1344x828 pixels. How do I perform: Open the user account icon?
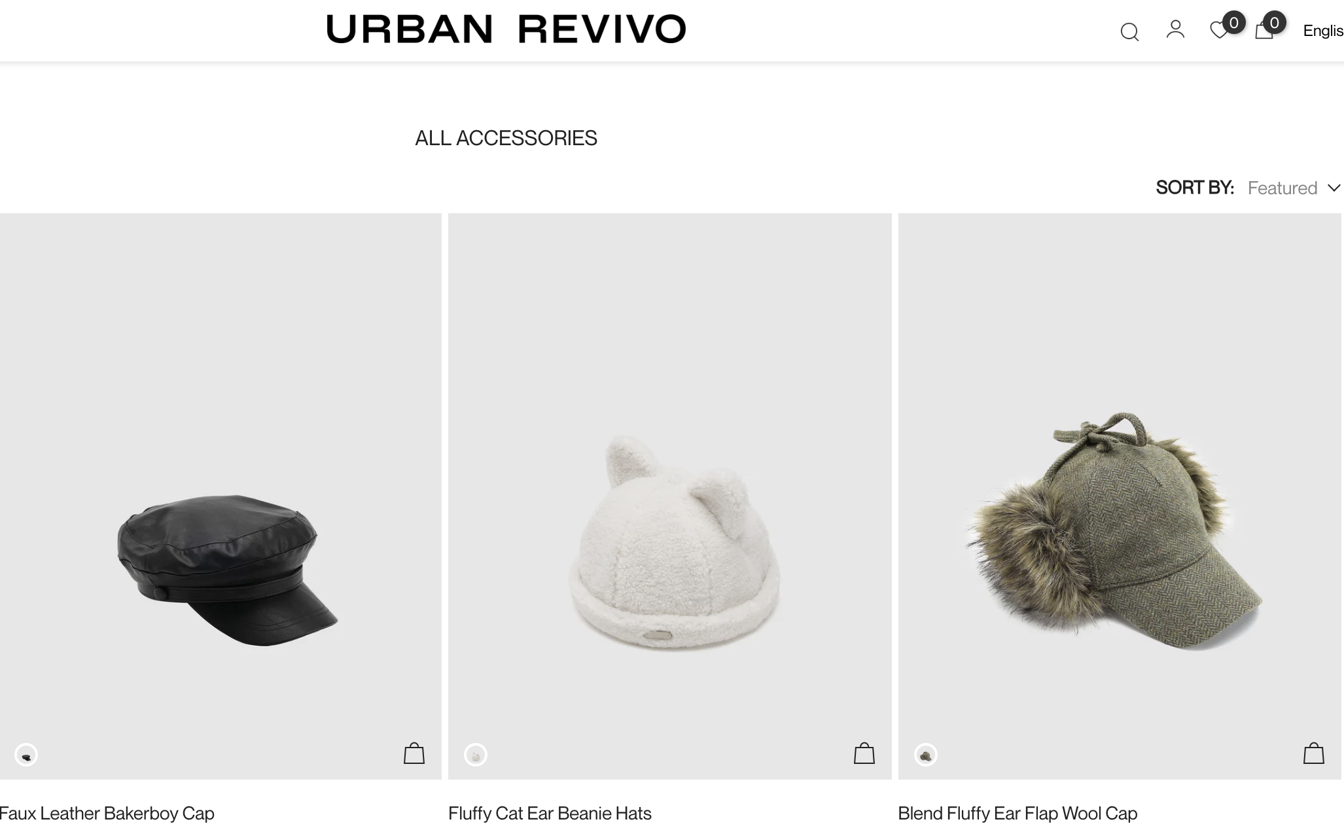point(1175,29)
